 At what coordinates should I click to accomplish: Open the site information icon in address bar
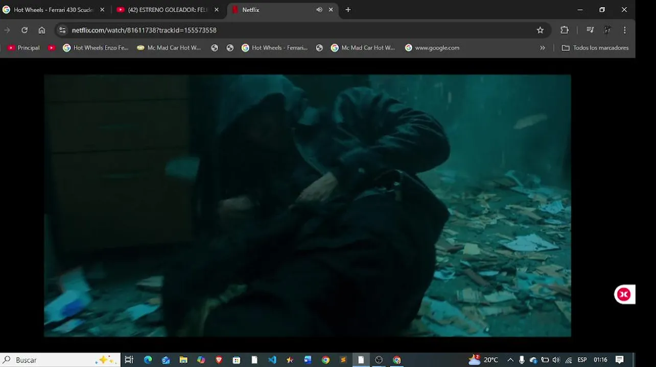[62, 30]
